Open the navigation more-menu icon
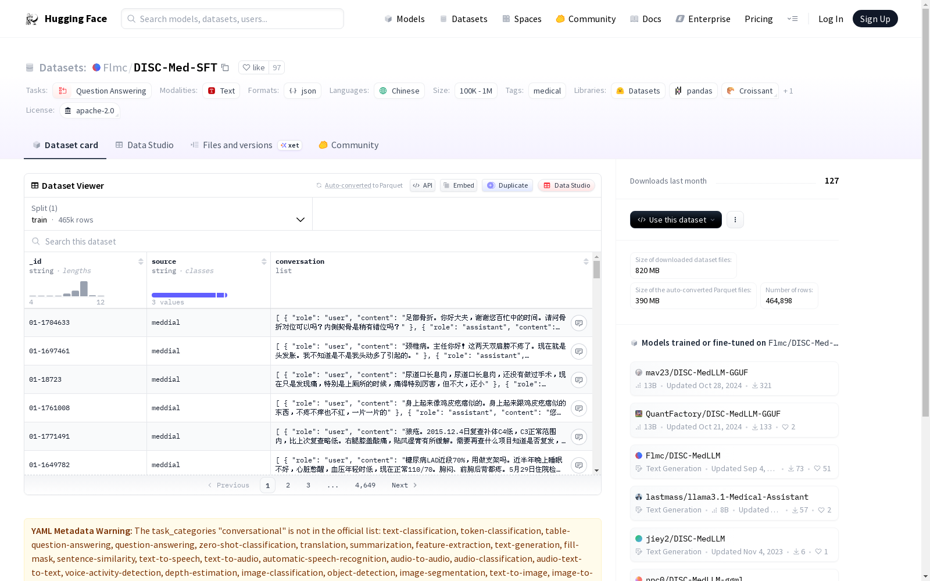 click(792, 19)
